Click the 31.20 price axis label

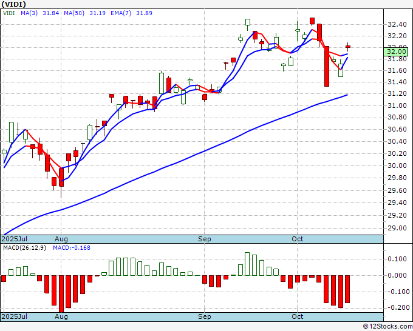tap(397, 93)
